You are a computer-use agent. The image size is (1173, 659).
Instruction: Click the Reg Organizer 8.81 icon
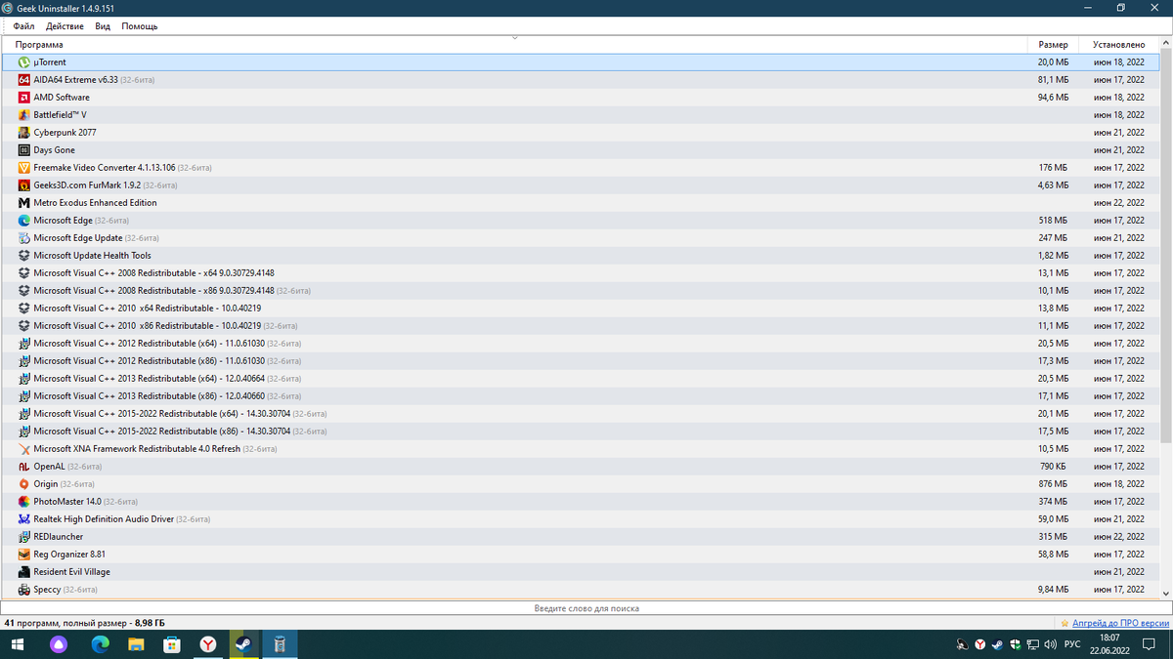point(24,555)
